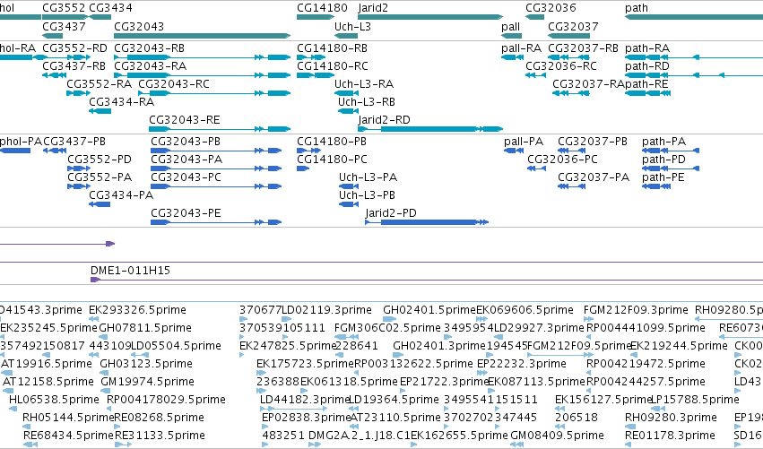
Task: Click transcript path-RA
Action: [x=647, y=48]
